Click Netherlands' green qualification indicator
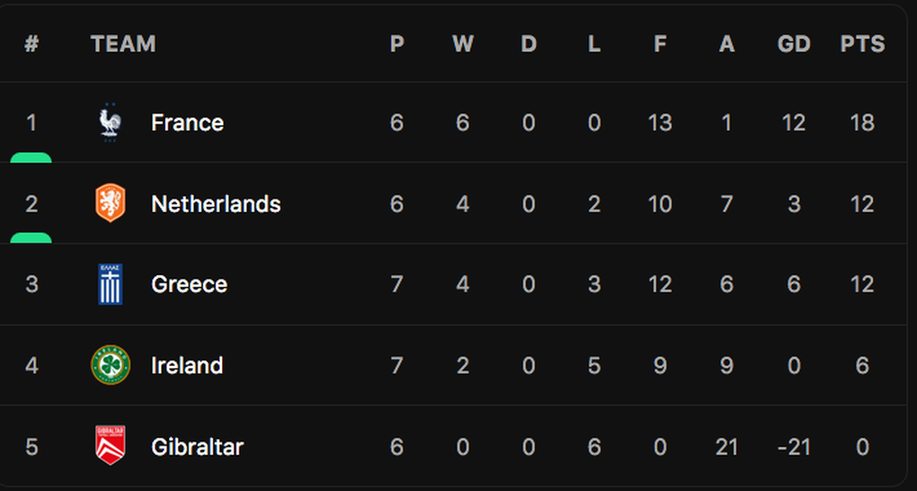 pos(31,238)
